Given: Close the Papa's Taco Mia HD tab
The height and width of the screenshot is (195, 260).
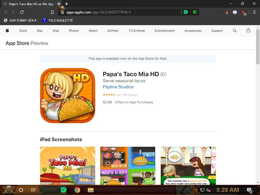Looking at the screenshot, I should (59, 4).
